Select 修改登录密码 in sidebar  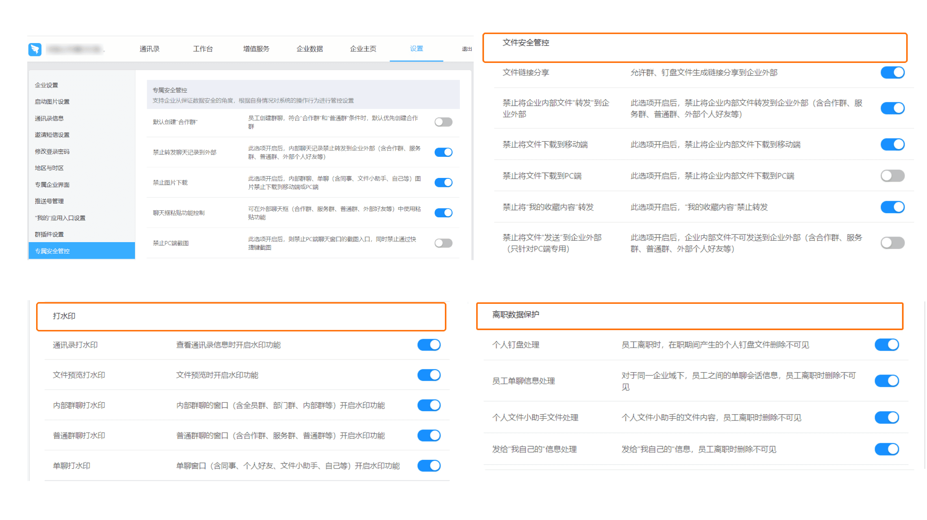tap(52, 151)
